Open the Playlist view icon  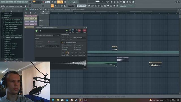point(89,6)
